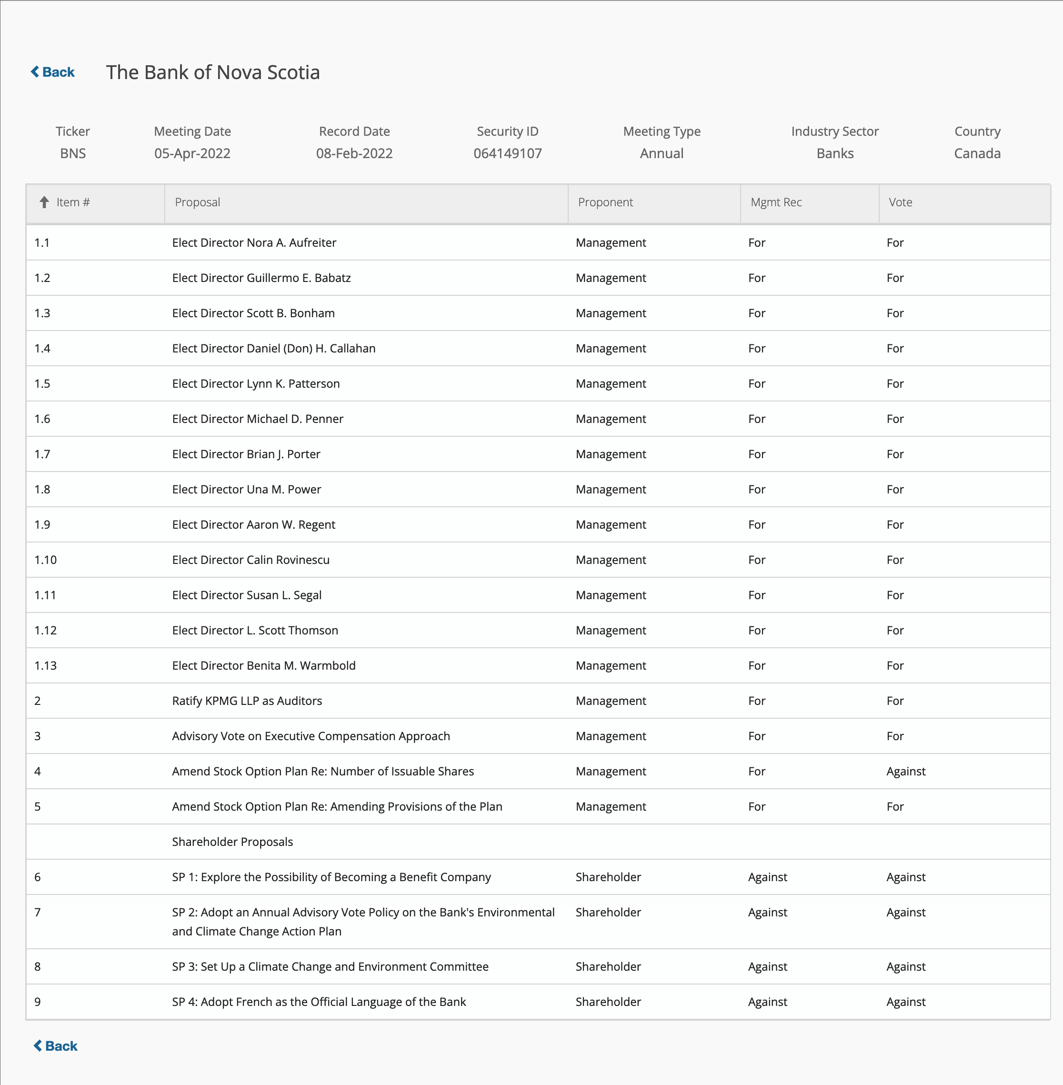Click the bottom Back chevron icon

(x=38, y=1045)
